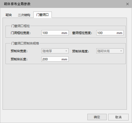Focus the 门洞框柱宽度 value field
Viewport: 132px width, 123px height.
(55, 33)
